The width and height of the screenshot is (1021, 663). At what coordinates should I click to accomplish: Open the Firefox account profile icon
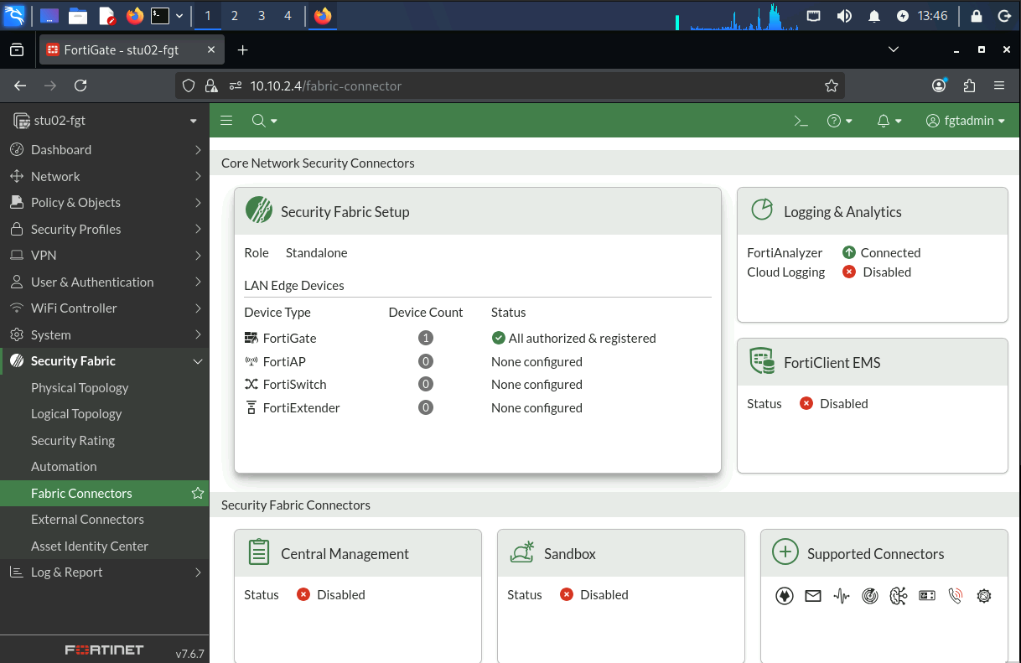[x=939, y=85]
